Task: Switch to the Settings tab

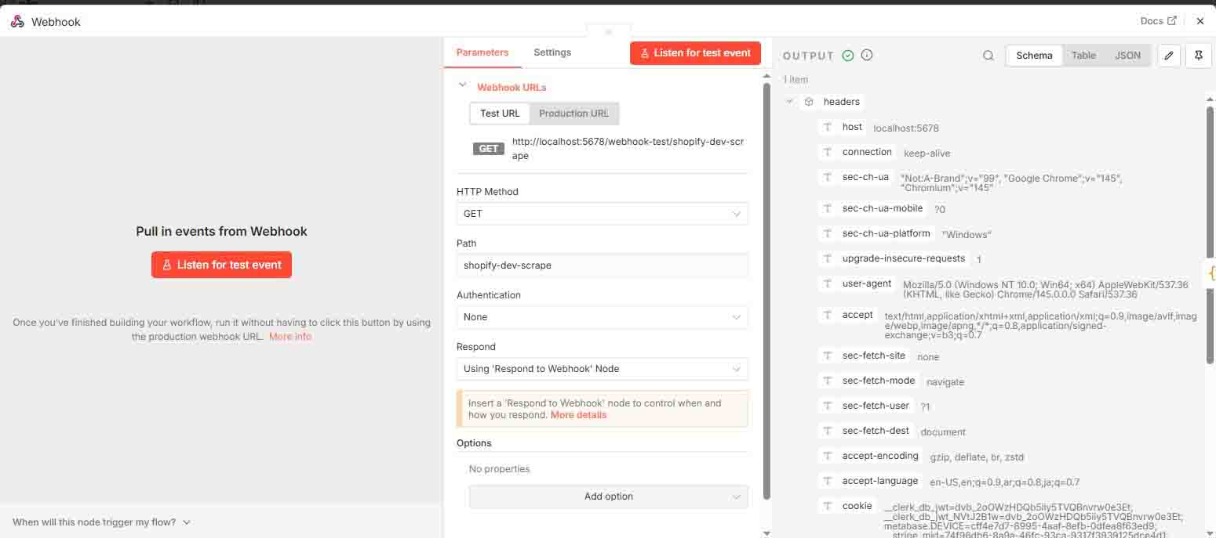Action: coord(552,52)
